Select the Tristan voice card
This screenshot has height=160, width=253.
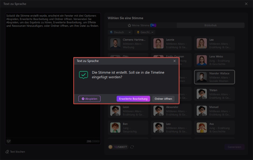point(214,94)
